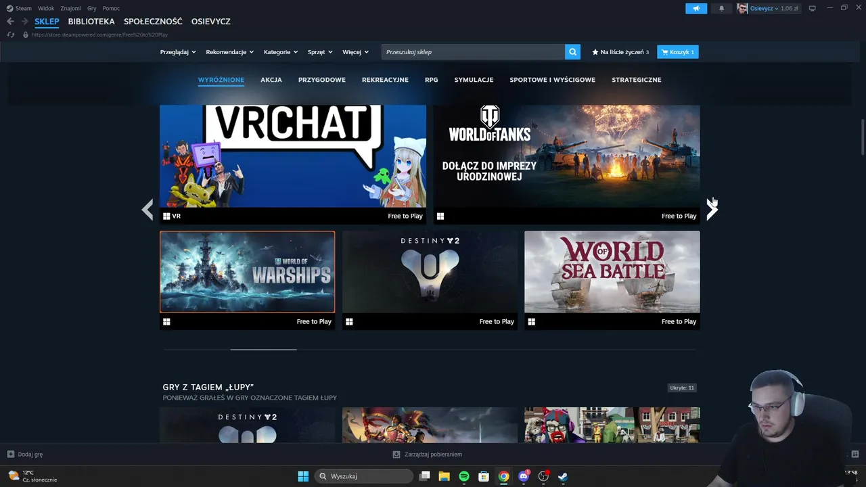Open the VRChat game banner
The height and width of the screenshot is (487, 866).
point(293,156)
